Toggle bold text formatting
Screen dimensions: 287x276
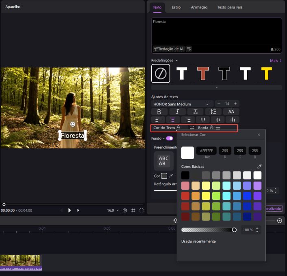point(159,112)
